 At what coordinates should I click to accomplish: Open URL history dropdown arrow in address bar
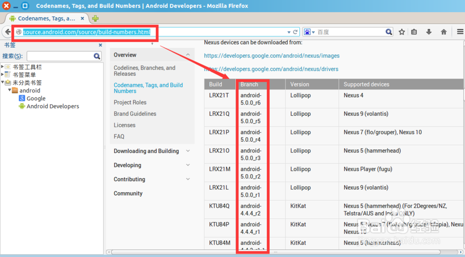(x=289, y=32)
